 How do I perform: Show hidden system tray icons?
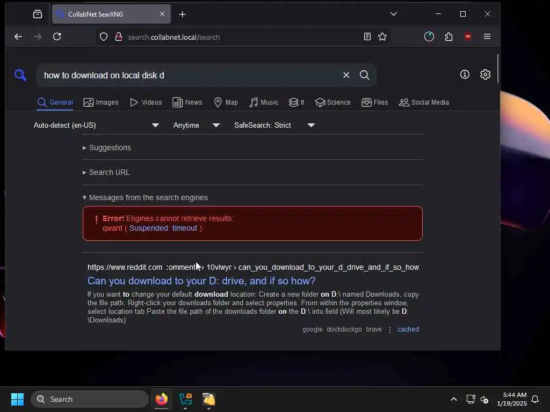click(453, 399)
